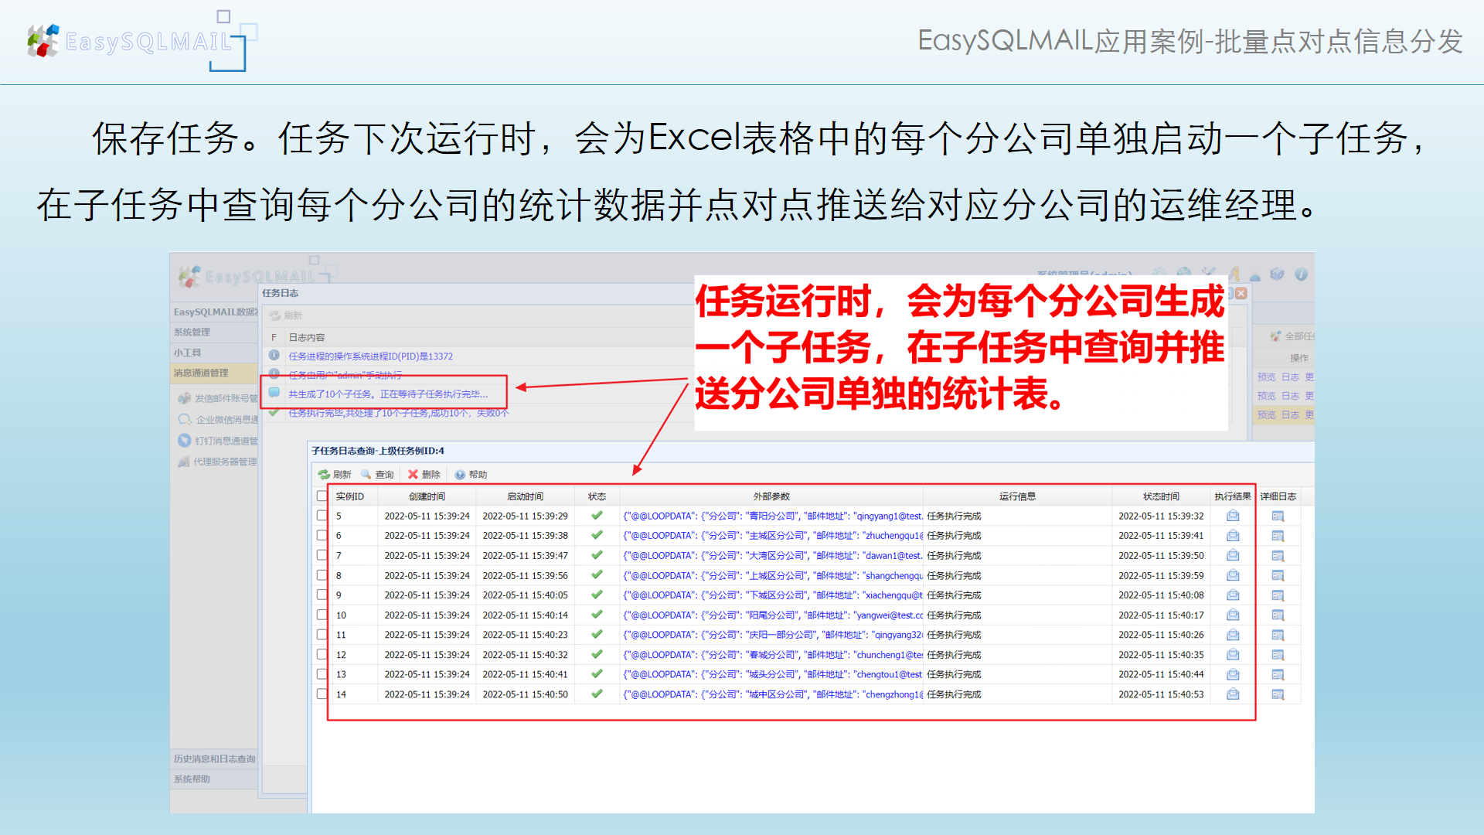View detailed log icon for instance 12
The width and height of the screenshot is (1484, 835).
1278,655
